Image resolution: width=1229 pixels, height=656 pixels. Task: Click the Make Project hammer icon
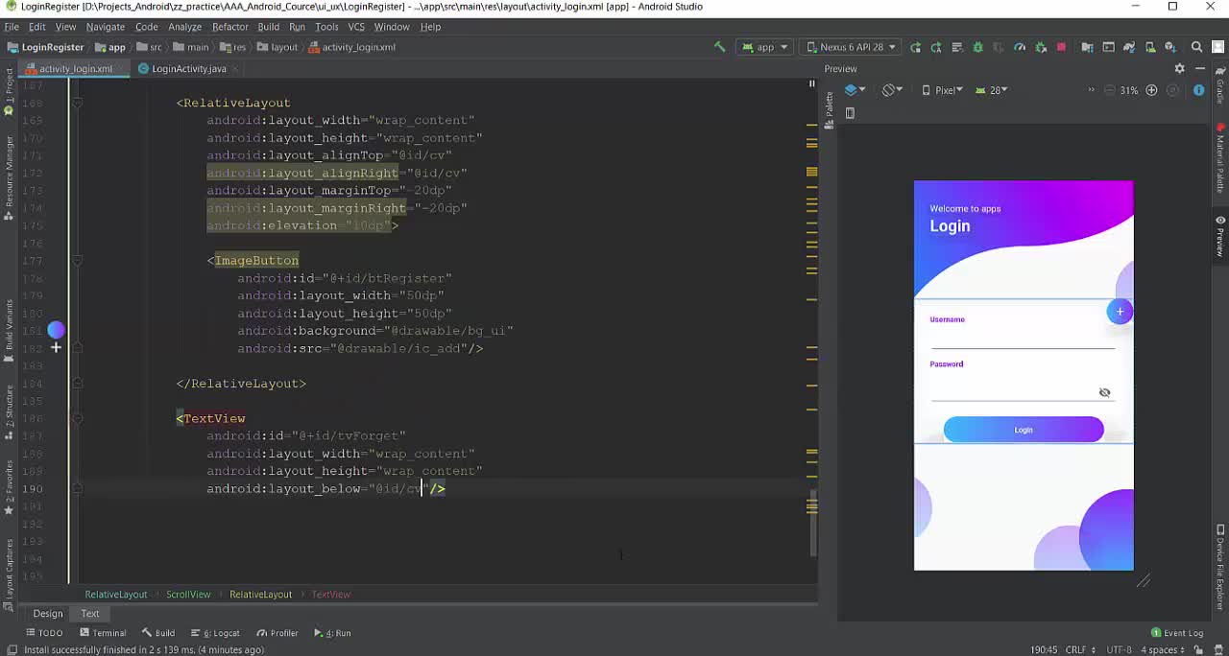(719, 47)
